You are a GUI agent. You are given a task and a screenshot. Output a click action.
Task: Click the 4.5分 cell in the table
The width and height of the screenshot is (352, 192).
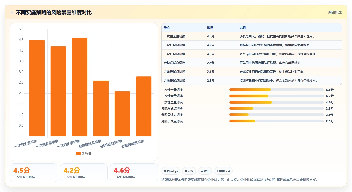click(211, 36)
